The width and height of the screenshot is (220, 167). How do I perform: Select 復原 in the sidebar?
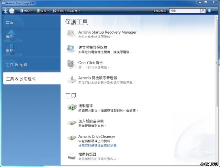32,50
